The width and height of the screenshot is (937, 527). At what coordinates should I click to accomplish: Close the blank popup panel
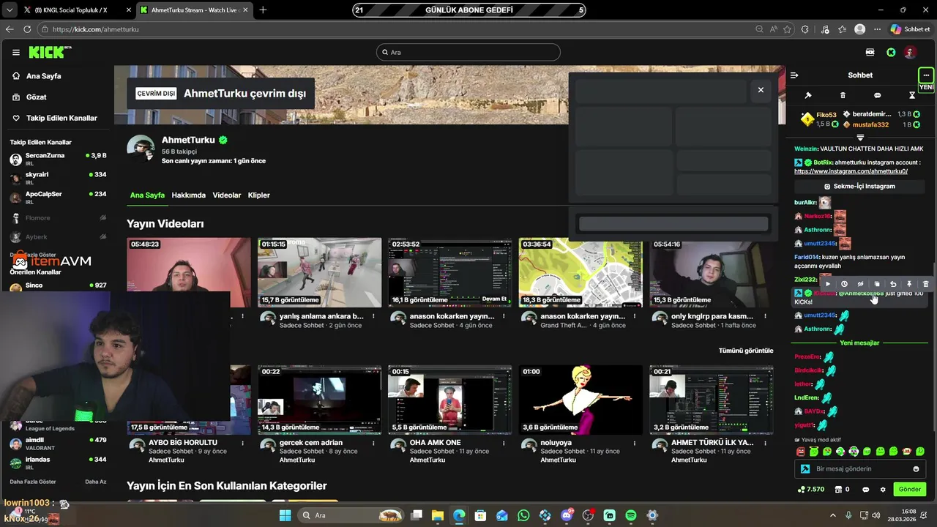click(x=761, y=90)
